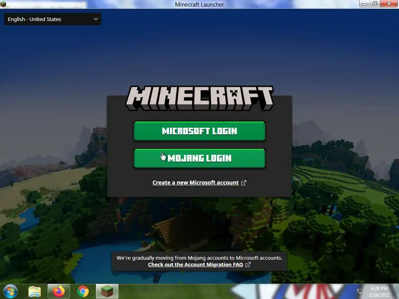
Task: Click the Minecraft logo above the login buttons
Action: pos(199,98)
